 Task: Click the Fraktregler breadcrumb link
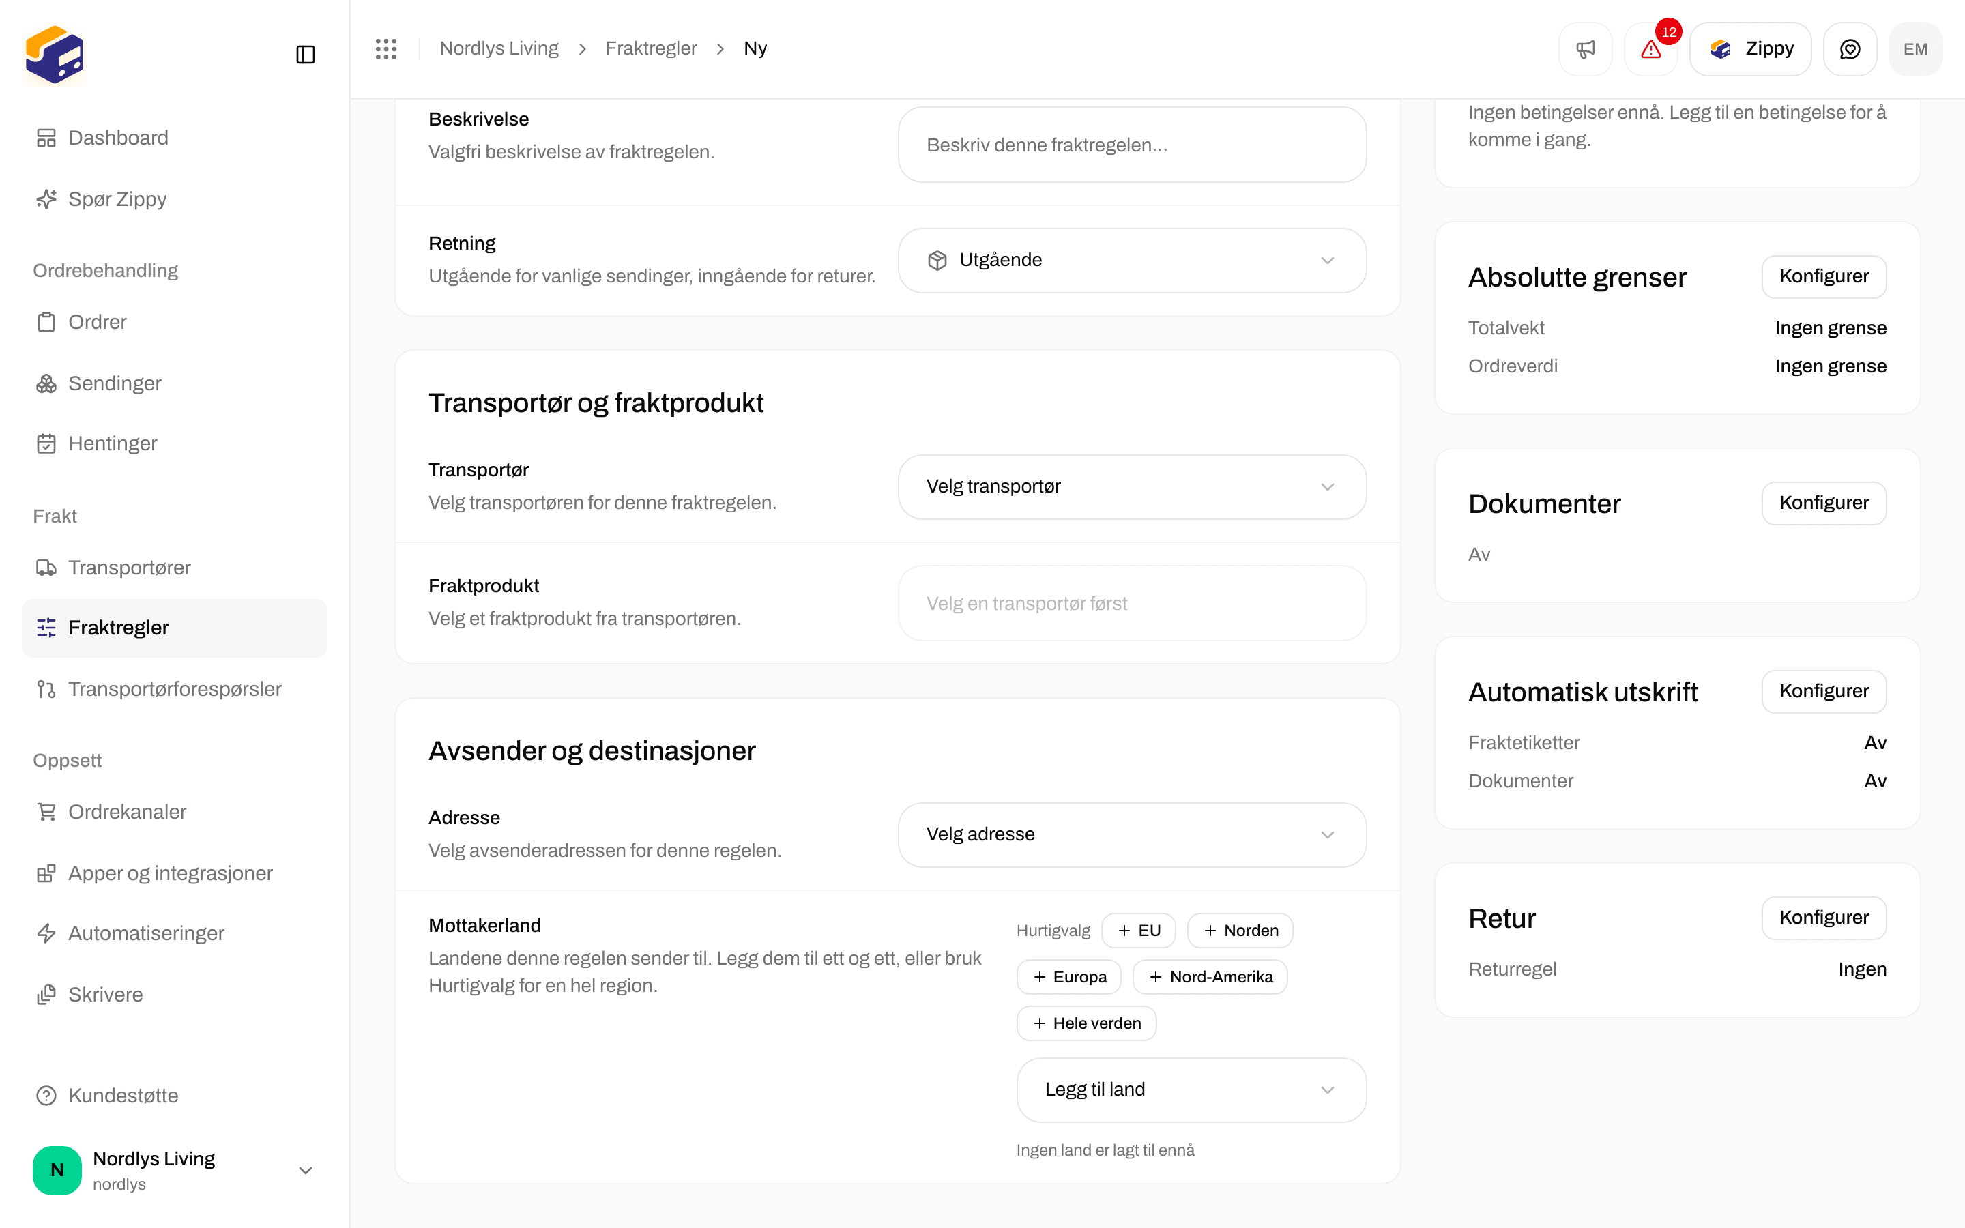coord(650,48)
